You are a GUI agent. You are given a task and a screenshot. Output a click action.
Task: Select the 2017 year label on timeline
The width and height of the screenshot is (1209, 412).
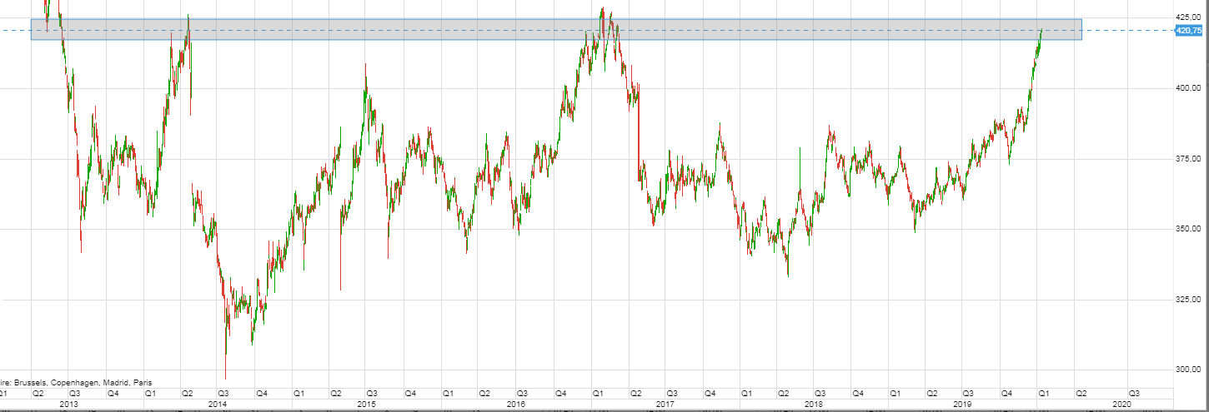[x=665, y=404]
